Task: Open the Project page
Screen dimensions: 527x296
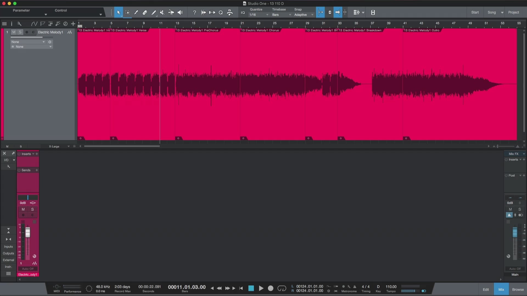Action: [x=513, y=12]
